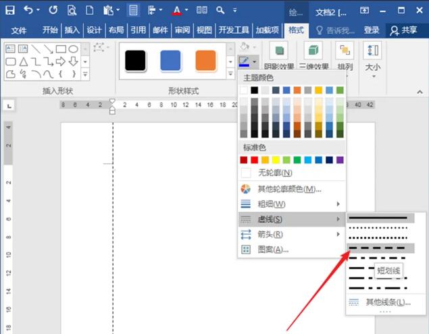
Task: Open the undo history dropdown arrow
Action: pyautogui.click(x=38, y=10)
